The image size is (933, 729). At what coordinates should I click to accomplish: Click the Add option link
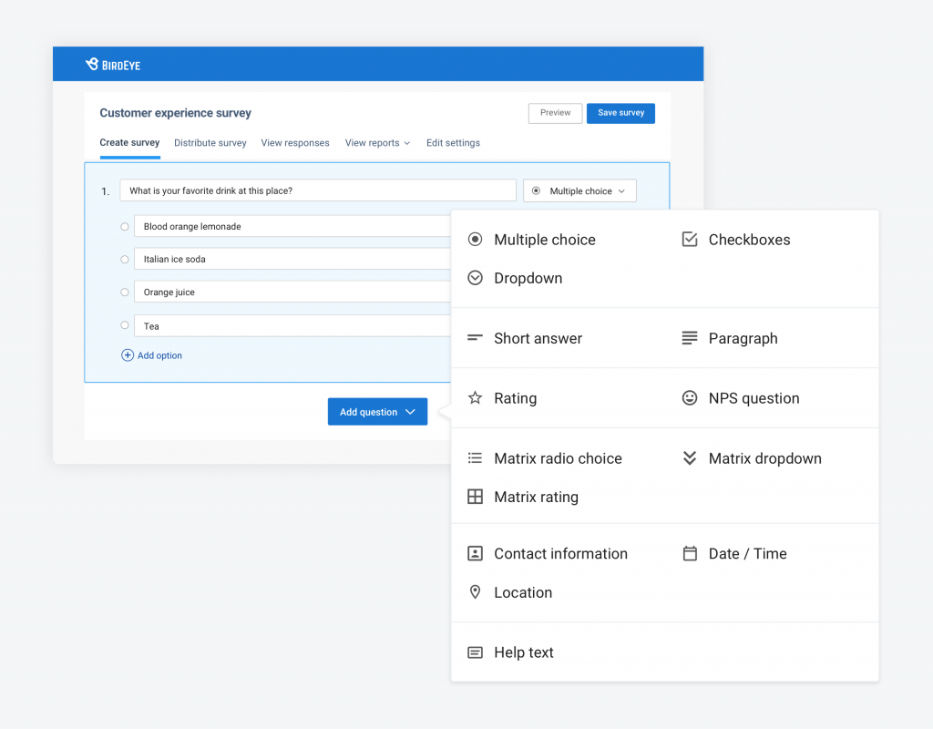(159, 355)
